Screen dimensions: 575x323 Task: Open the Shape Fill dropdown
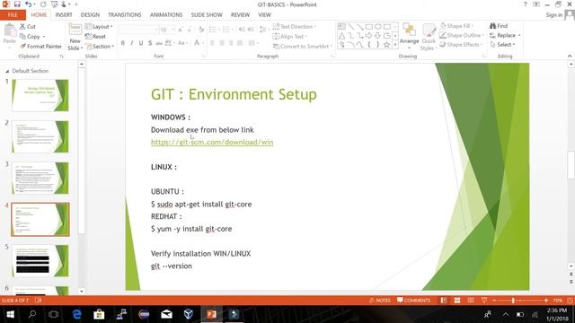pos(456,26)
